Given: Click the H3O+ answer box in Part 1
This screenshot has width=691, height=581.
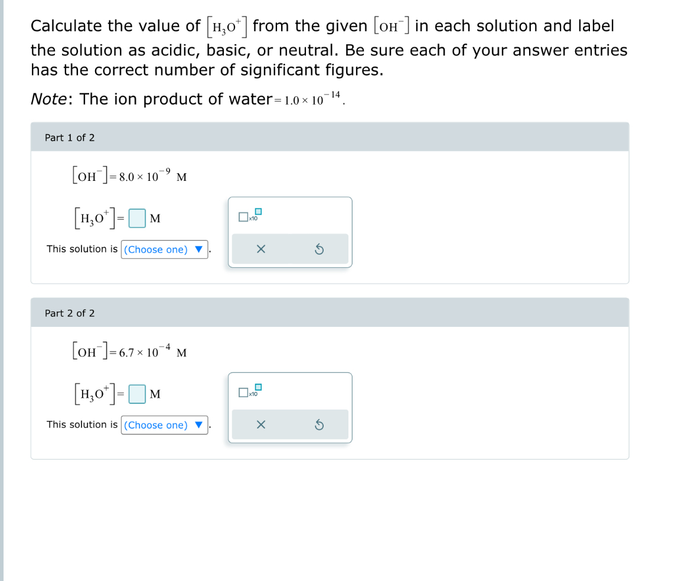Looking at the screenshot, I should click(x=137, y=218).
